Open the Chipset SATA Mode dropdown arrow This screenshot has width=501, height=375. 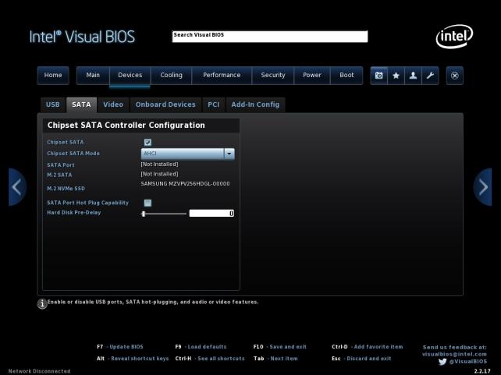tap(229, 154)
